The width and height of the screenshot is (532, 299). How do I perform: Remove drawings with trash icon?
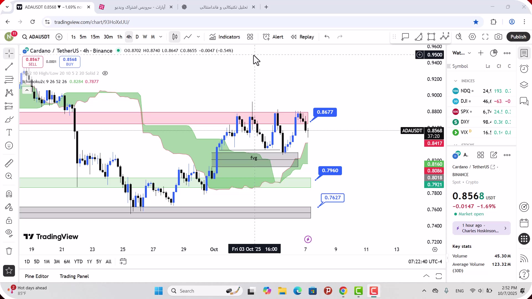tap(9, 251)
